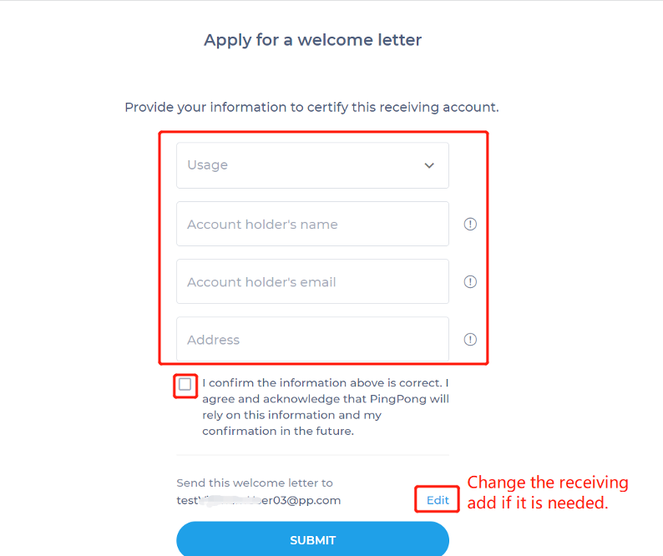
Task: Click info icon beside the Address field
Action: [470, 340]
